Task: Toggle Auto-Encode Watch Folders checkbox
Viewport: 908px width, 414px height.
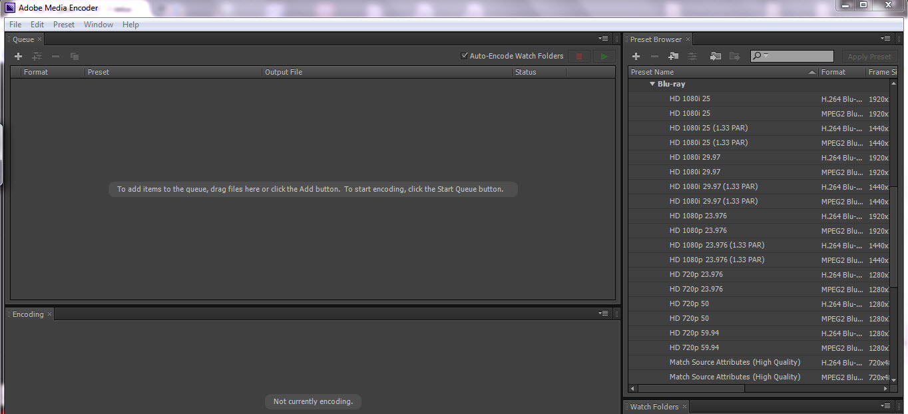Action: (x=464, y=56)
